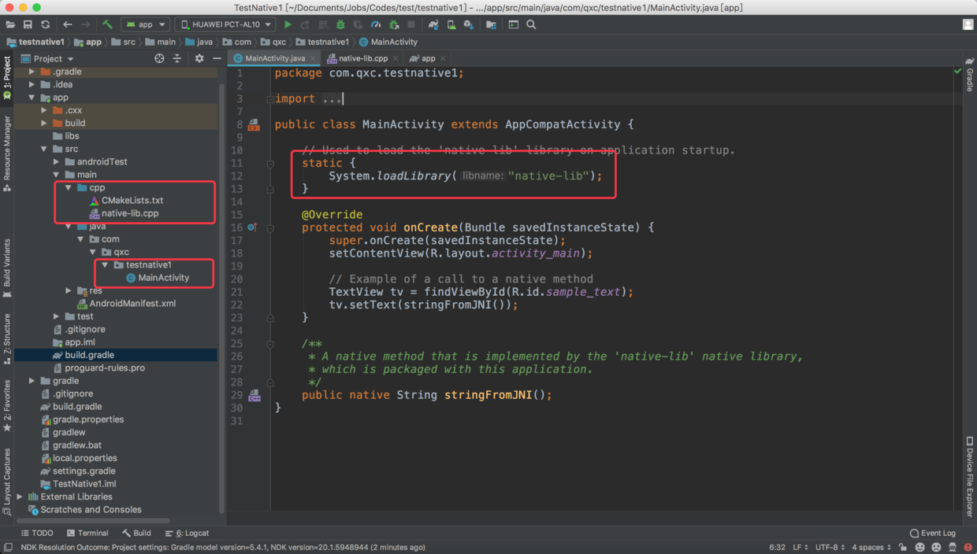The height and width of the screenshot is (554, 977).
Task: Open the Terminal tool window tab
Action: [87, 533]
